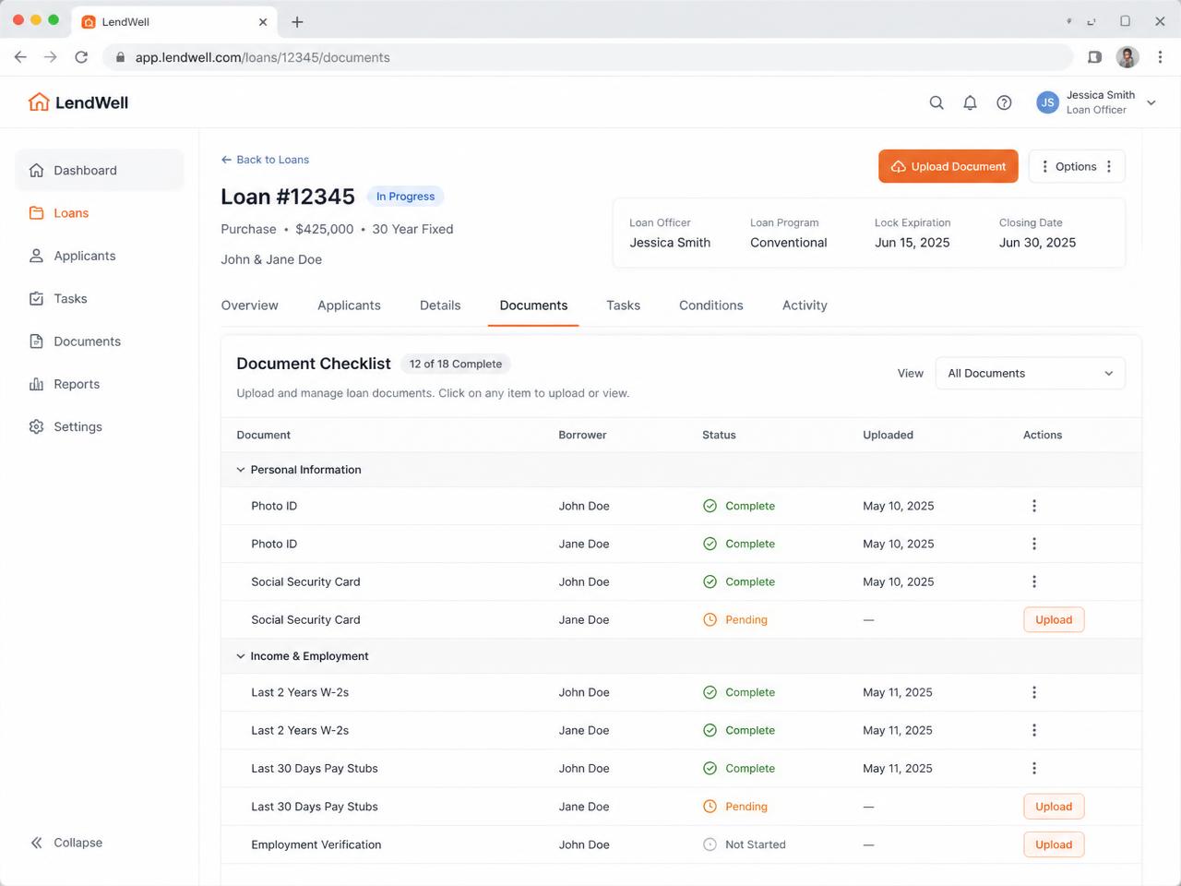Switch to the Applicants tab
The height and width of the screenshot is (886, 1181).
click(x=349, y=305)
